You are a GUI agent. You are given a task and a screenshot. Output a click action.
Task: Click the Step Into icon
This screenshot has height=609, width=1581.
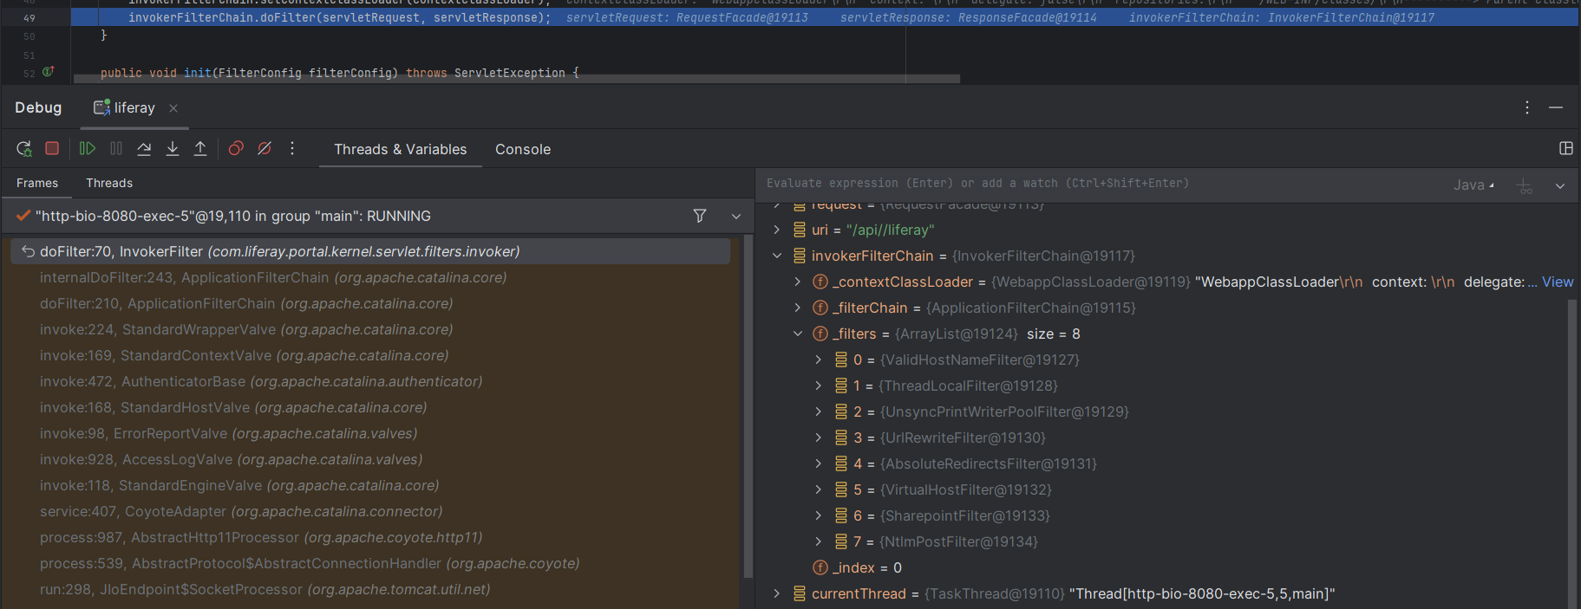click(173, 149)
